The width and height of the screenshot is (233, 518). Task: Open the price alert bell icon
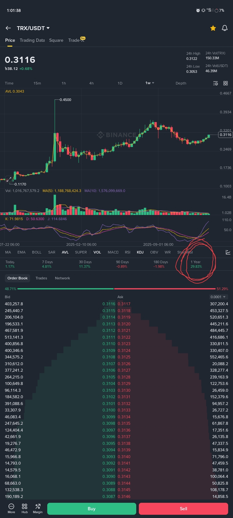[225, 28]
